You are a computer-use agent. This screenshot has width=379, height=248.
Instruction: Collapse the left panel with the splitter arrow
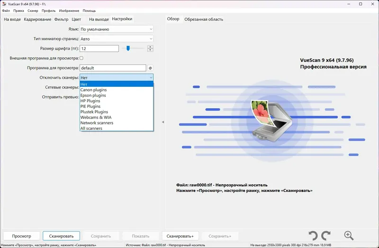tap(163, 122)
